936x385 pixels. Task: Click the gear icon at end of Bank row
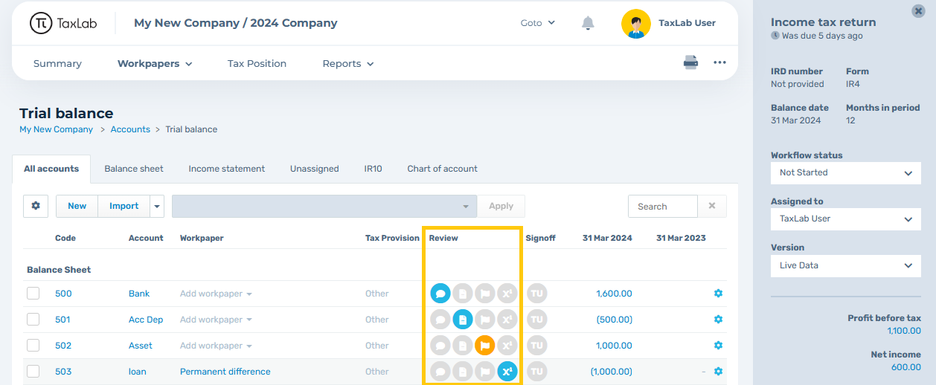(718, 294)
